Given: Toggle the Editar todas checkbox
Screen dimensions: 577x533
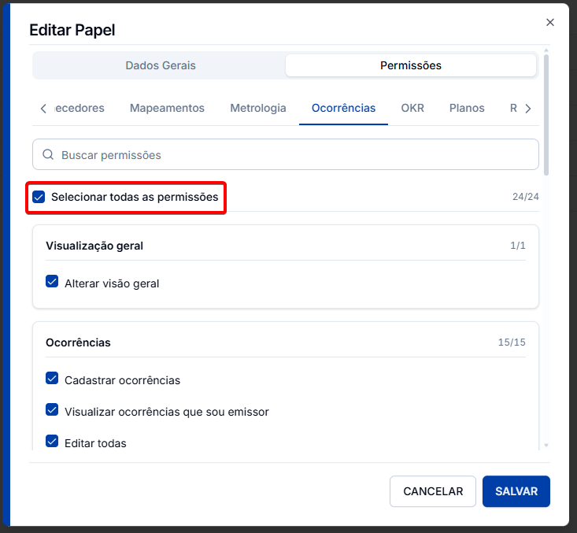Looking at the screenshot, I should pos(52,441).
